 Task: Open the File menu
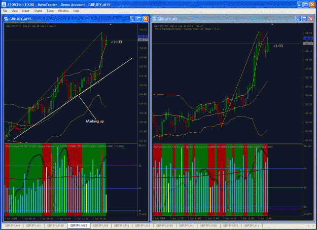[5, 11]
